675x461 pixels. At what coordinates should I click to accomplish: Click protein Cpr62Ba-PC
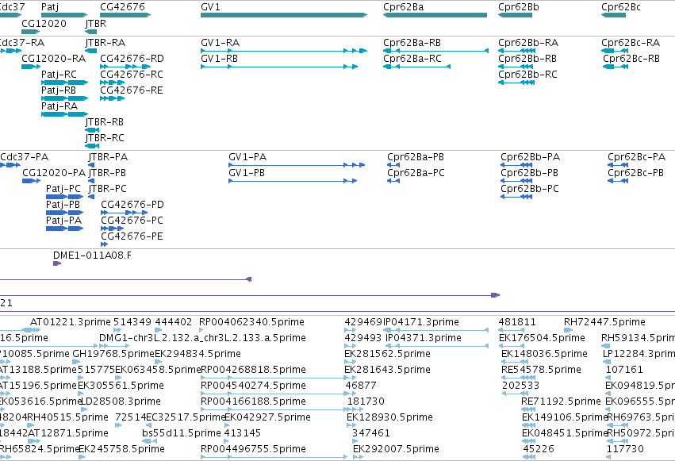[393, 181]
